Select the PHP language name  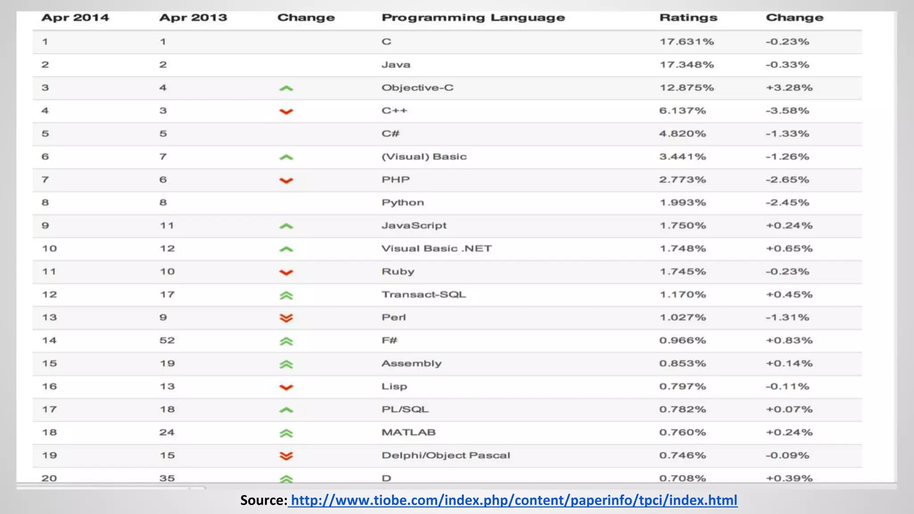click(x=395, y=180)
